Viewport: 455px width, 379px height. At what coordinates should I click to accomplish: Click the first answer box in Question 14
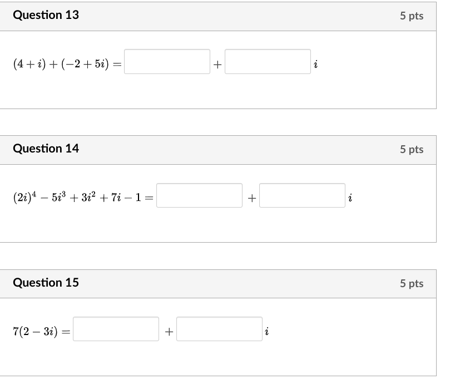(199, 195)
